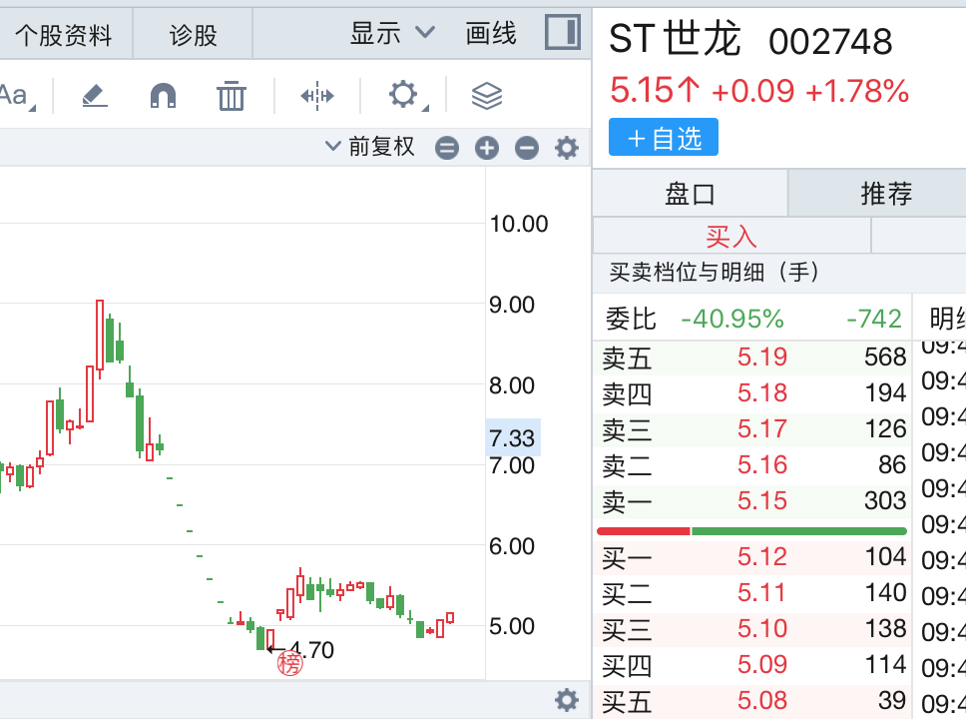The image size is (966, 719).
Task: Click the 买入 buy button
Action: click(731, 237)
